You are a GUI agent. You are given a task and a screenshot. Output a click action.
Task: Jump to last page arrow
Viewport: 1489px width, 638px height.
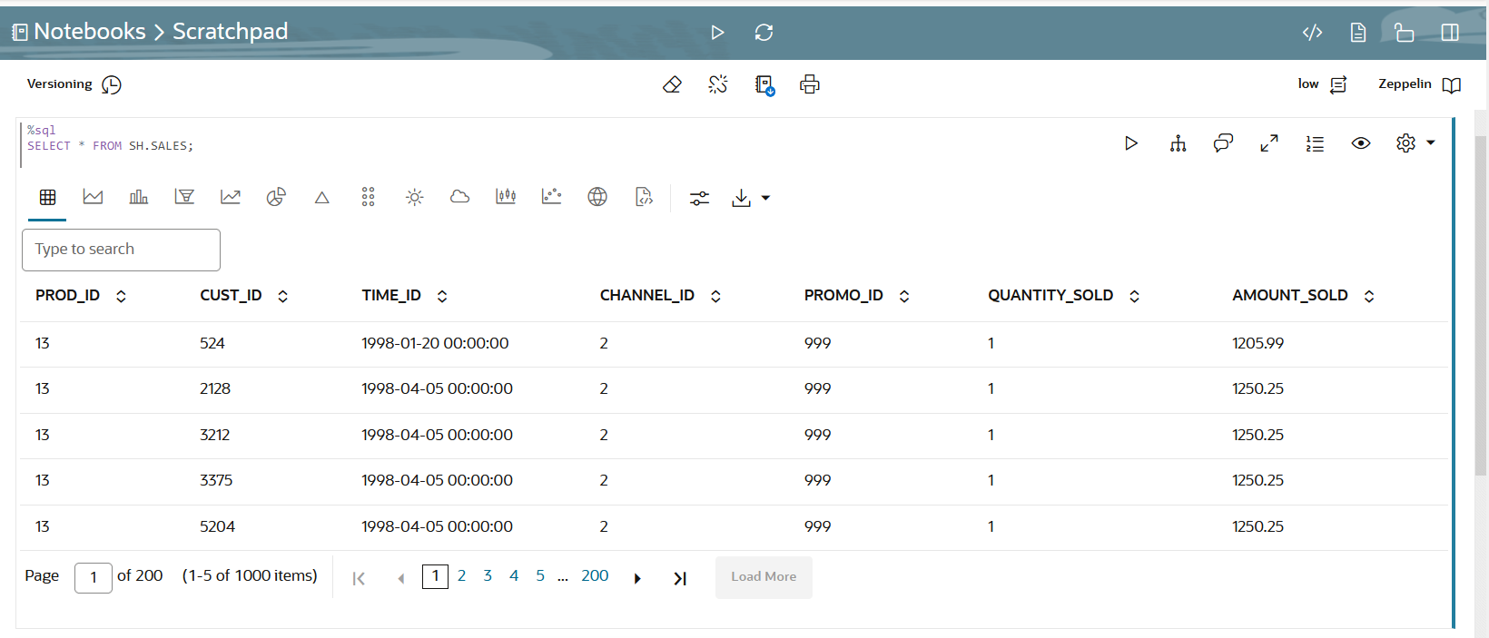click(680, 579)
